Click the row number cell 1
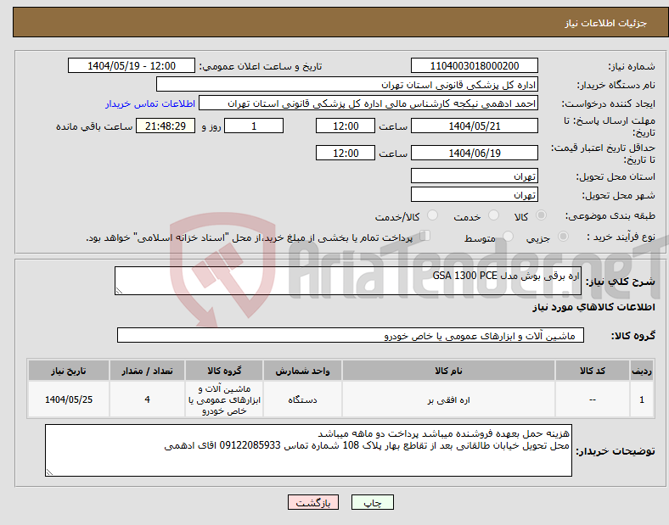This screenshot has height=525, width=669. (642, 399)
